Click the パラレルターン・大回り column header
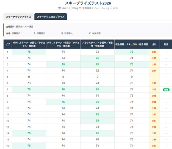 tap(29, 44)
